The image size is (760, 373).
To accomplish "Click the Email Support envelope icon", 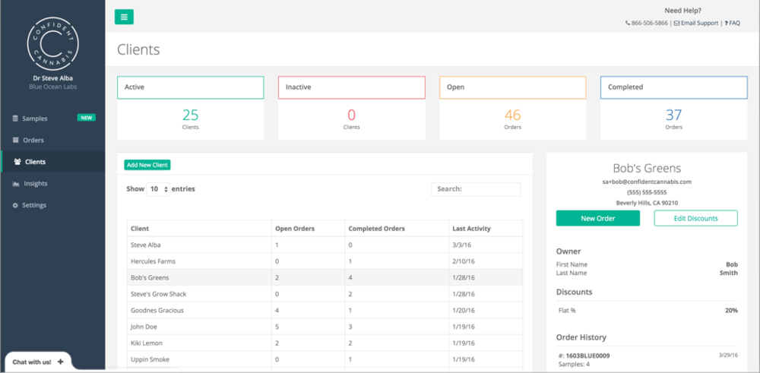I will coord(676,24).
